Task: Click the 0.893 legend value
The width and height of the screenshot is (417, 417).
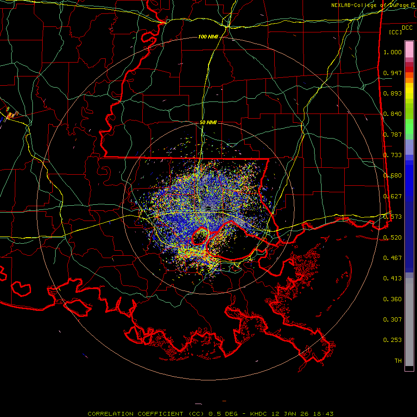Action: coord(392,93)
